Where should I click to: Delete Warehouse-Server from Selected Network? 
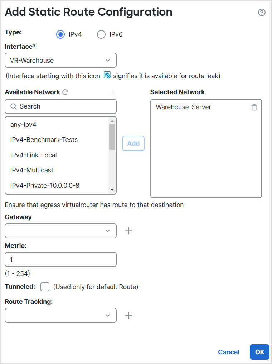pyautogui.click(x=254, y=107)
